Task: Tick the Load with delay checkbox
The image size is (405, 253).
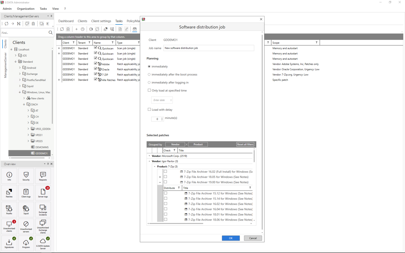Action: (149, 109)
